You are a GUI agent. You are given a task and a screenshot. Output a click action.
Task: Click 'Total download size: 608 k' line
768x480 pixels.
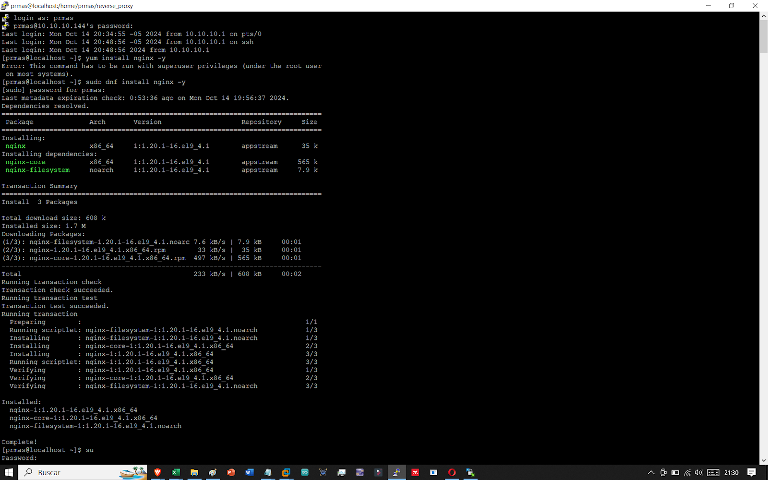54,218
